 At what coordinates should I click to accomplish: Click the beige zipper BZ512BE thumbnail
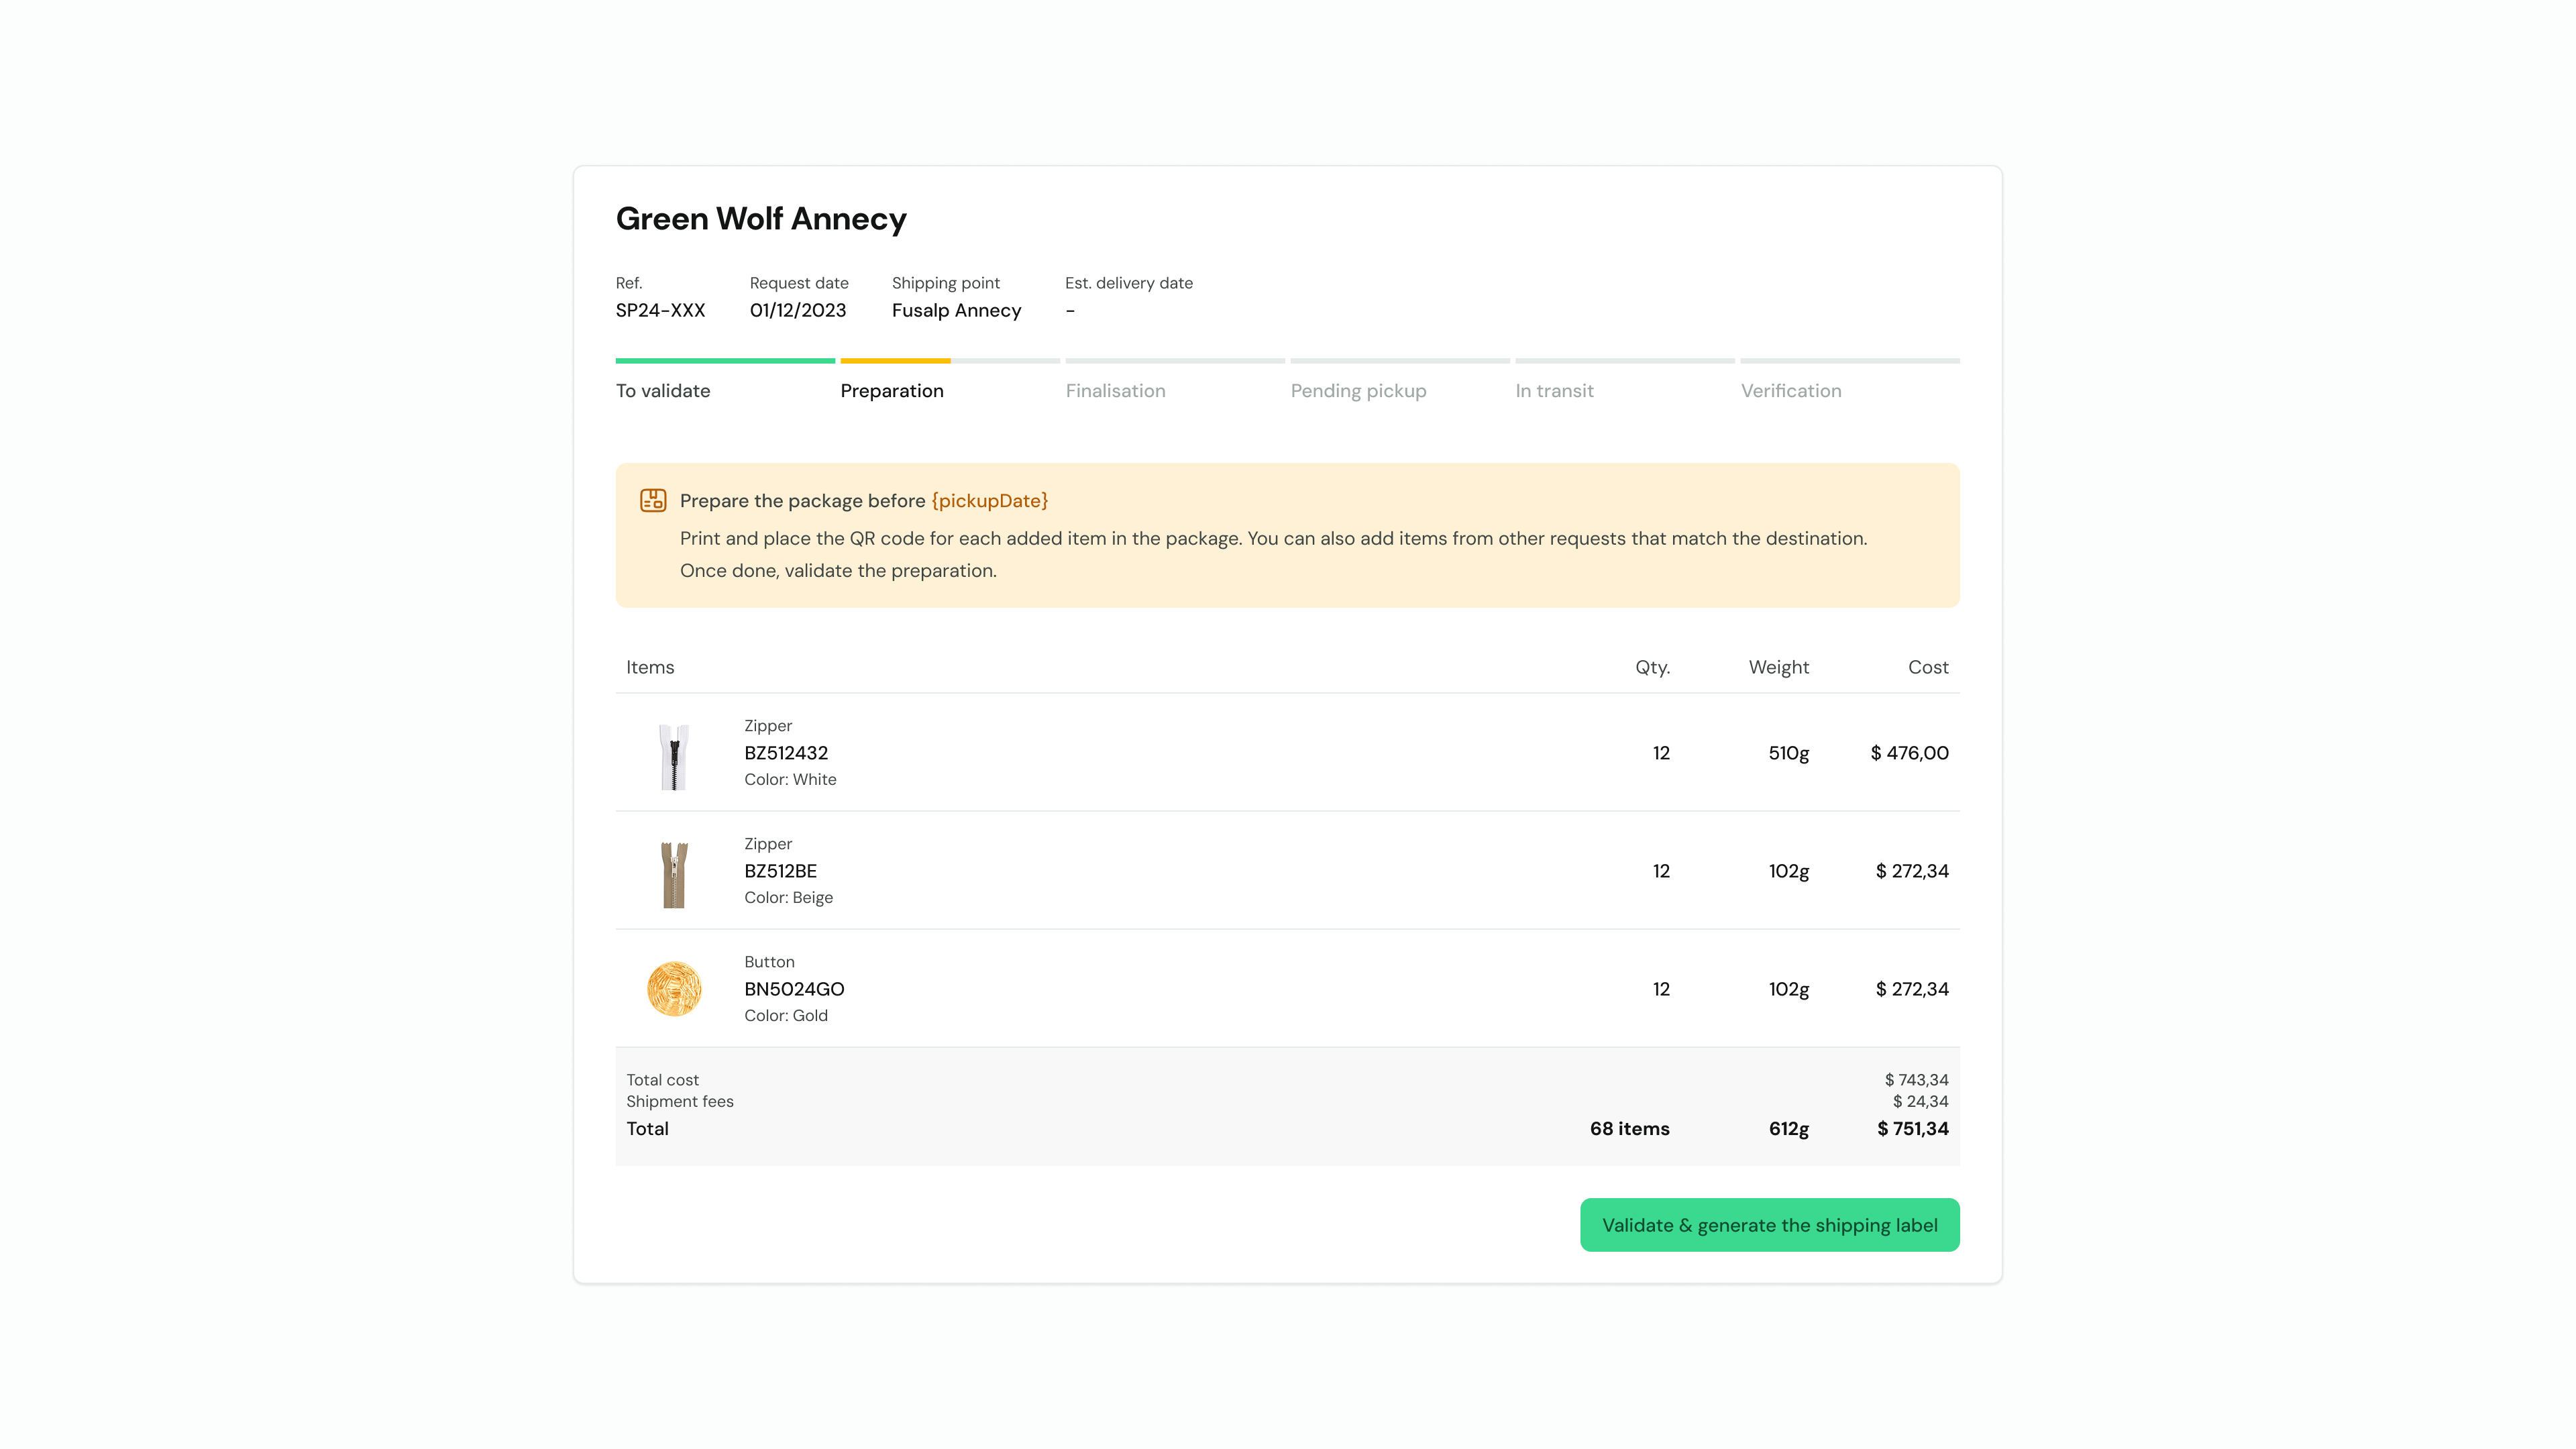pos(674,874)
